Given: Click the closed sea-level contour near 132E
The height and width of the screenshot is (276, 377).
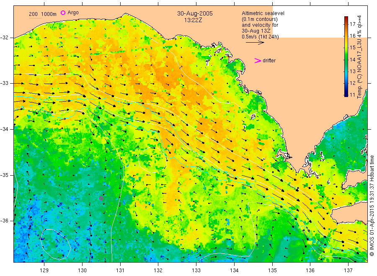Looking at the screenshot, I should pyautogui.click(x=152, y=160).
